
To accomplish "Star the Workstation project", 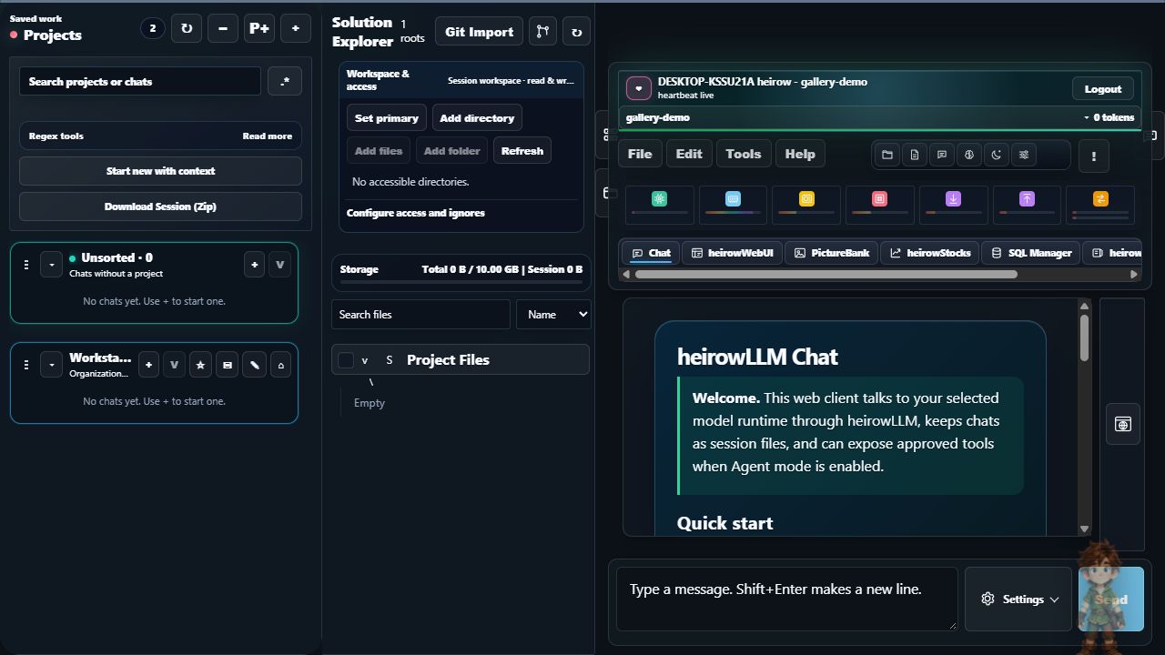I will pyautogui.click(x=201, y=365).
